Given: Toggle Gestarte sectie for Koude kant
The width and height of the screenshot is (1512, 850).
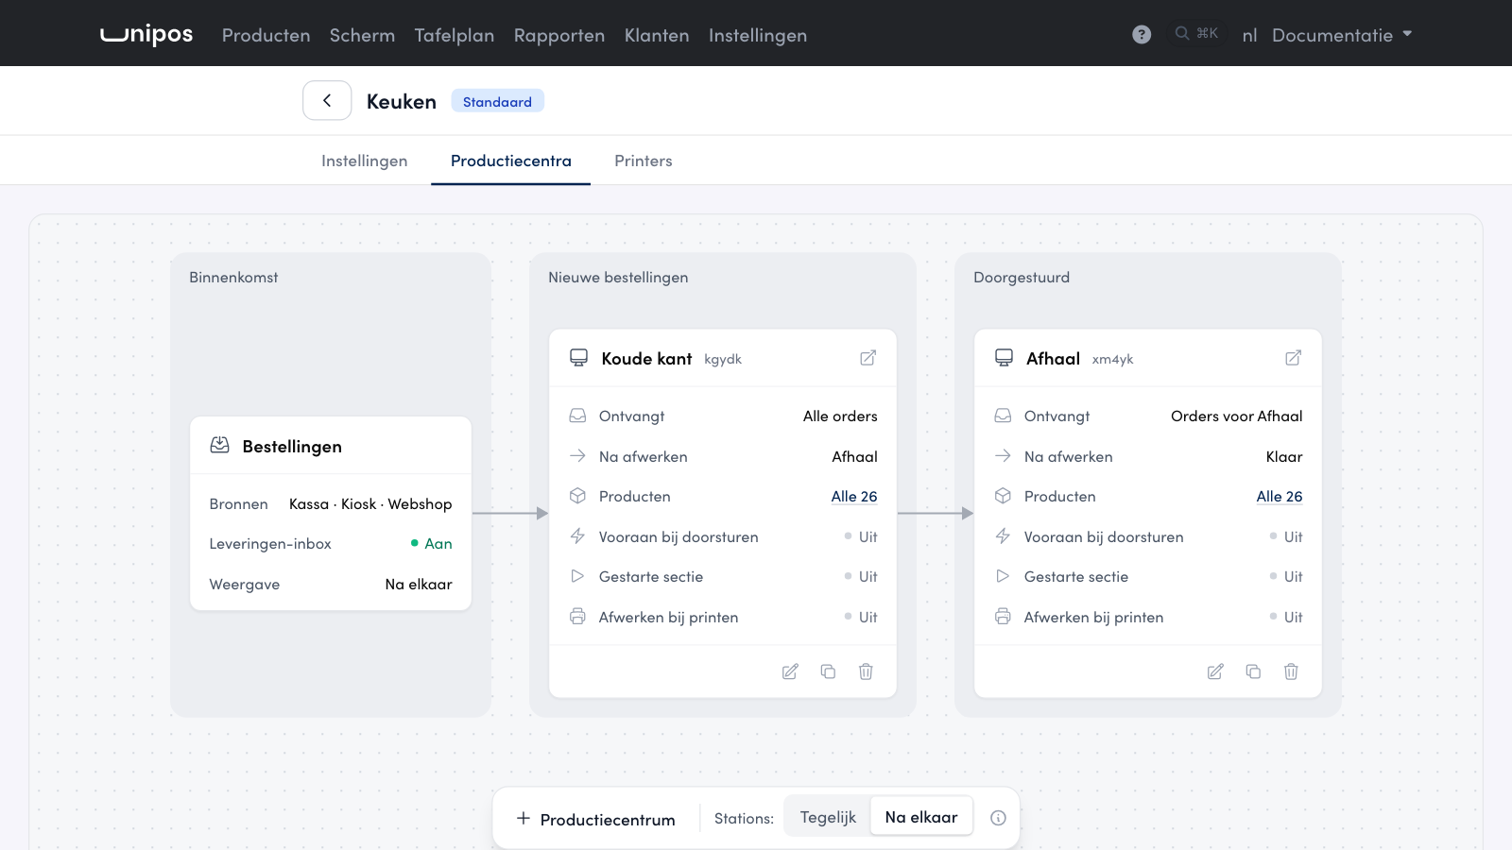Looking at the screenshot, I should click(861, 576).
